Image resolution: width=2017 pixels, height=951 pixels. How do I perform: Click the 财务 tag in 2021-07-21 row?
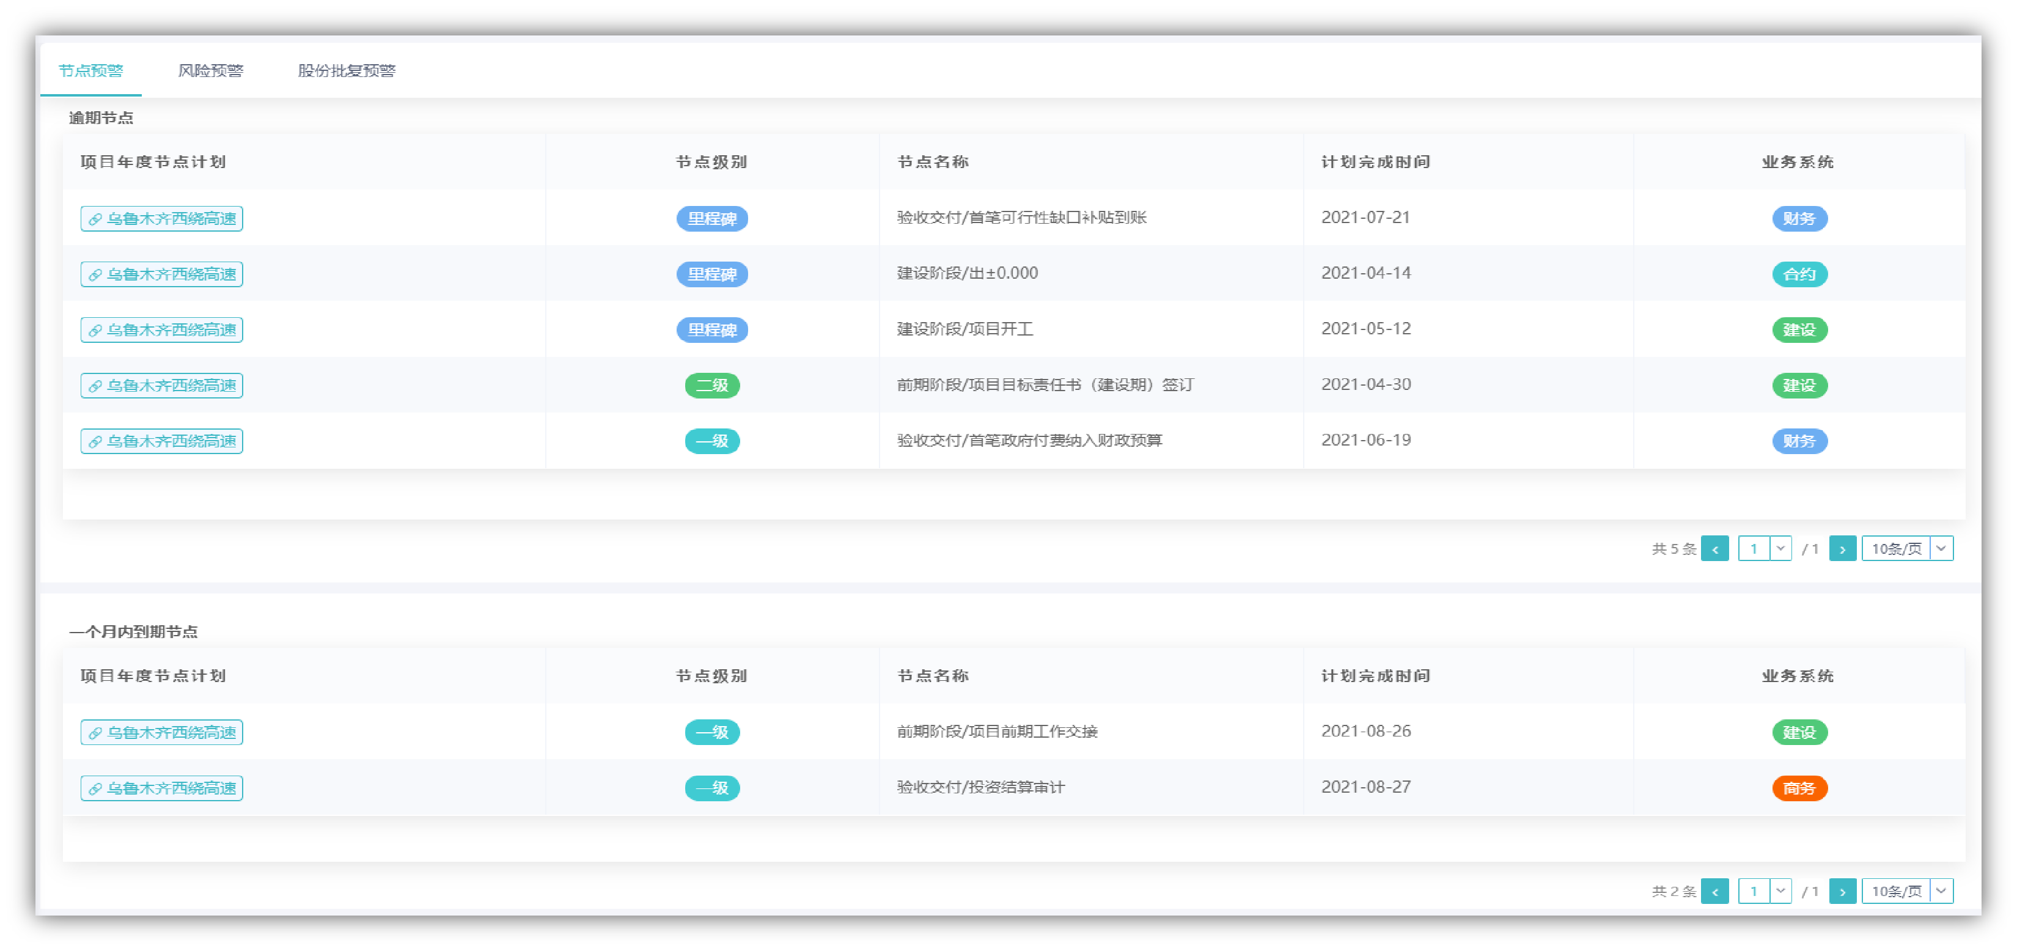coord(1799,218)
